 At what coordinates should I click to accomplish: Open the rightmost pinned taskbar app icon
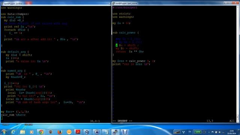point(124,132)
